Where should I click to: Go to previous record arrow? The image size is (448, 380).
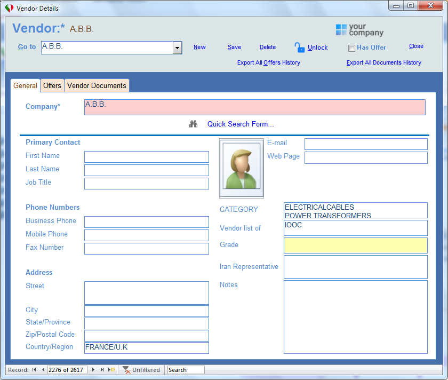(43, 370)
